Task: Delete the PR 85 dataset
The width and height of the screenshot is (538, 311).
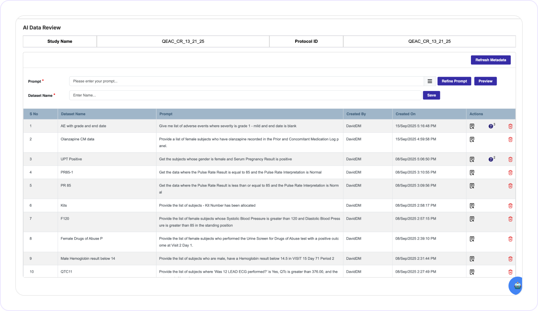Action: (510, 185)
